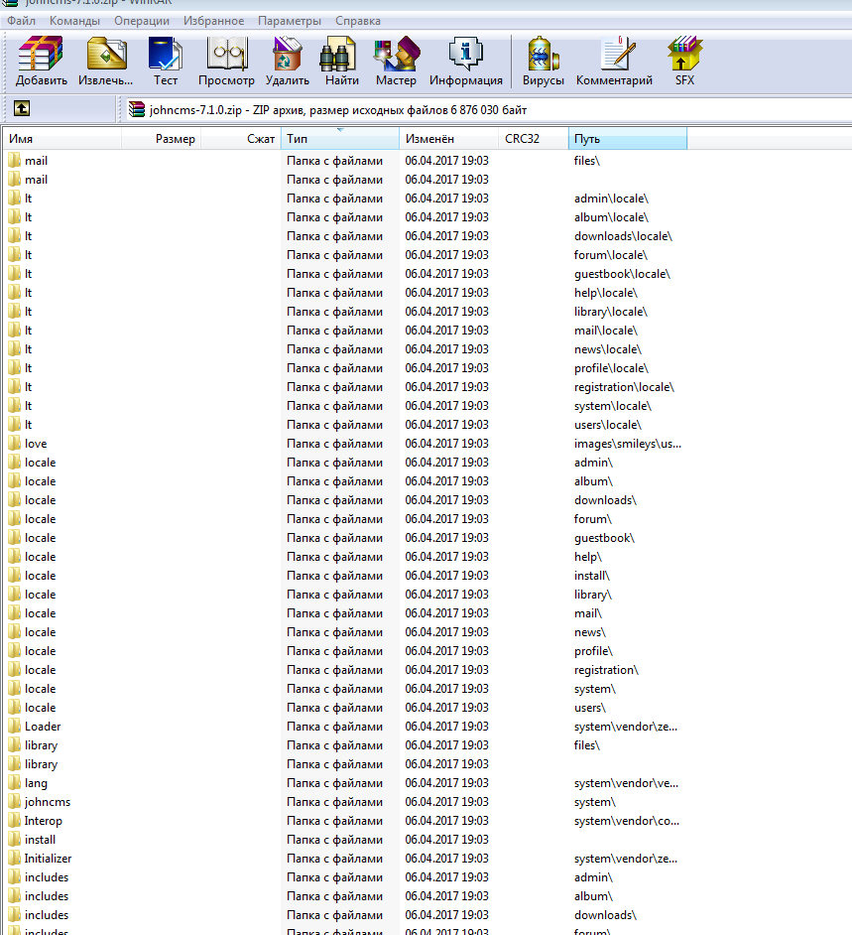The height and width of the screenshot is (935, 852).
Task: Open the Файл menu
Action: click(21, 21)
